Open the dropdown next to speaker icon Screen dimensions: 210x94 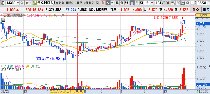coord(30,3)
